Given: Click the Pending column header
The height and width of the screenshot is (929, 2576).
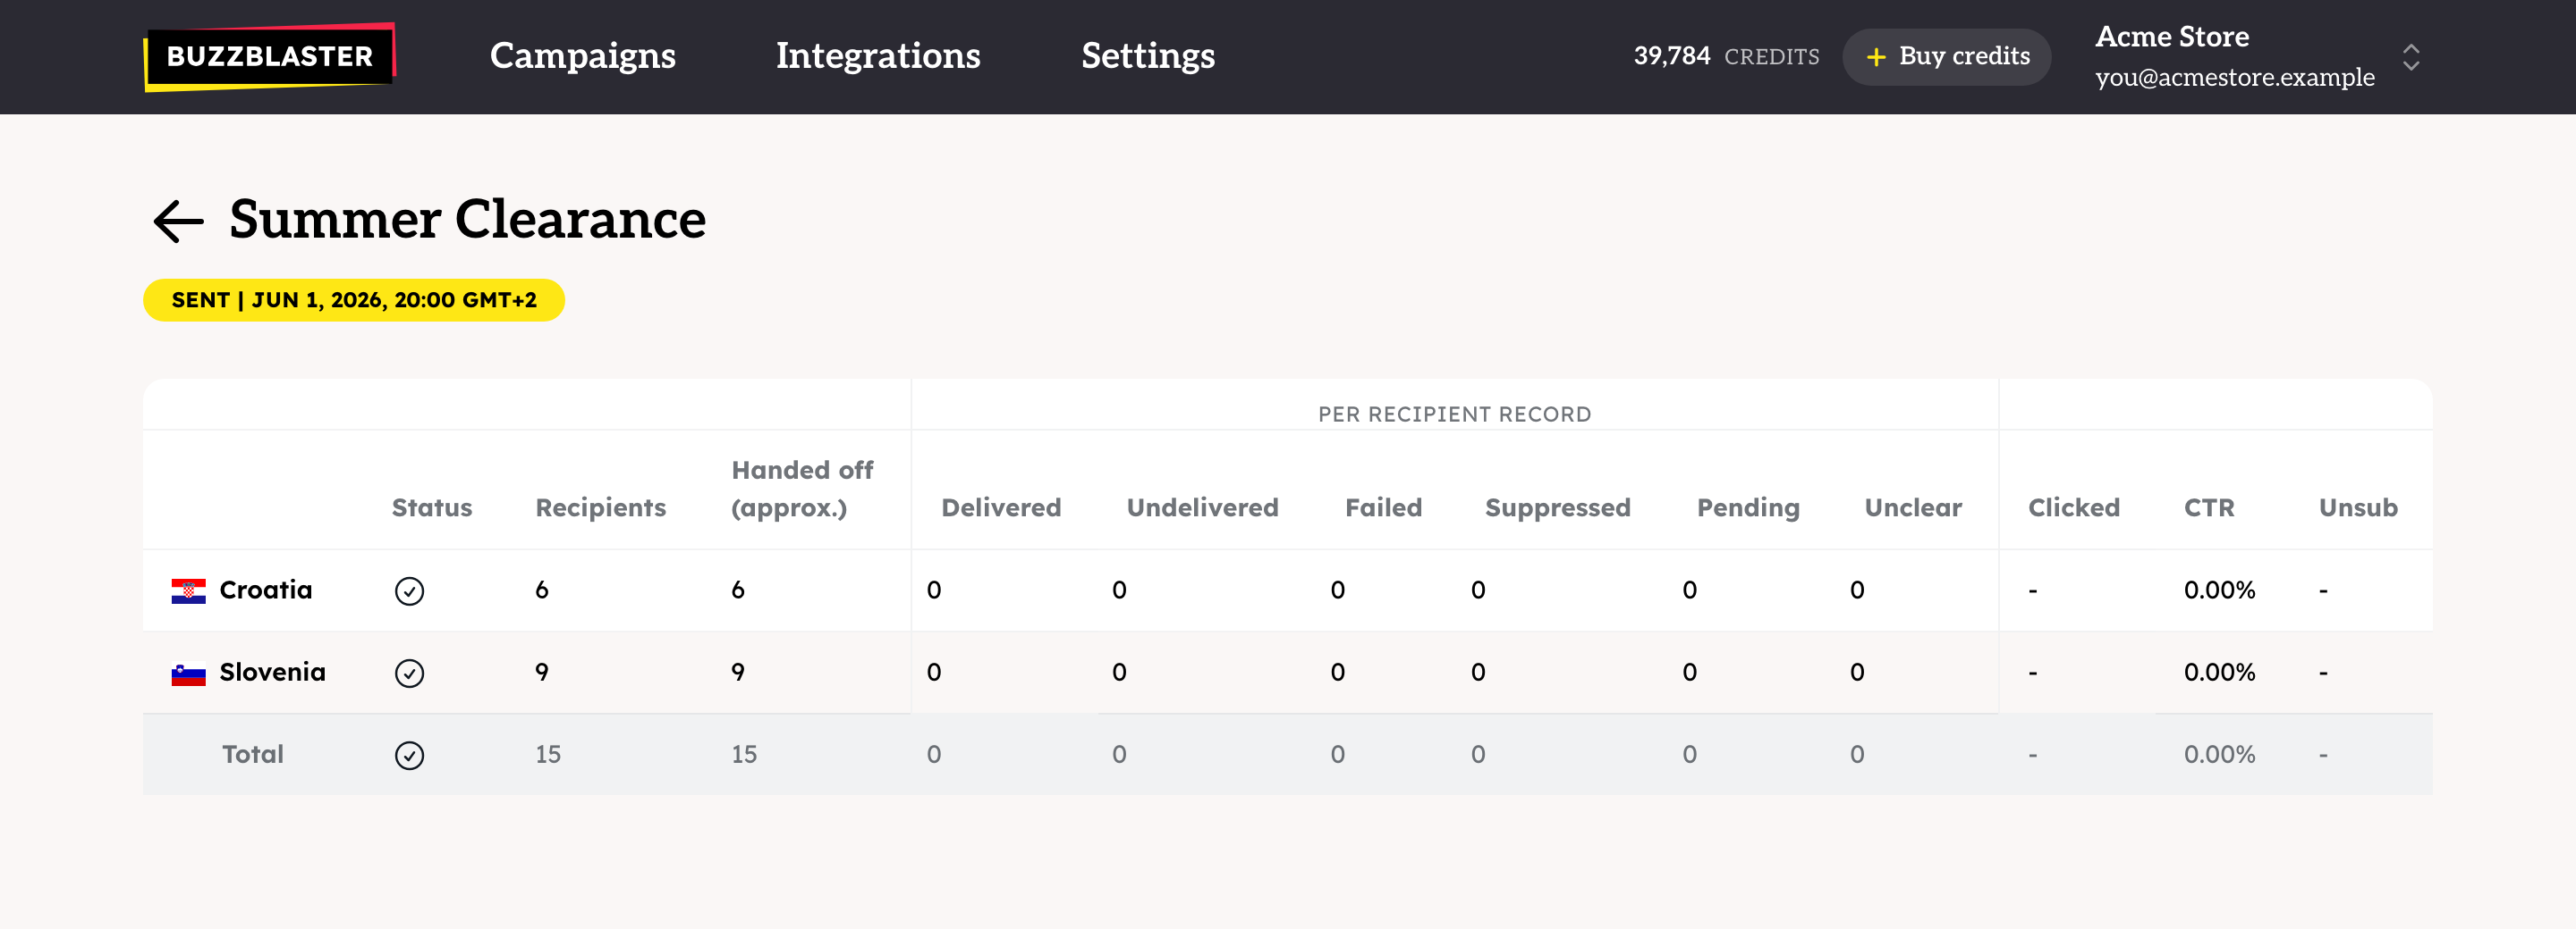Looking at the screenshot, I should [1748, 508].
